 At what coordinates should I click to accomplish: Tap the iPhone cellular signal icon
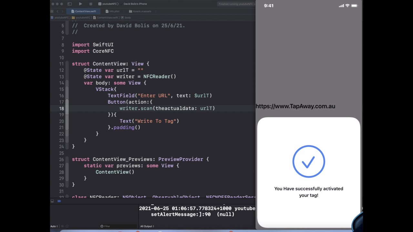341,6
